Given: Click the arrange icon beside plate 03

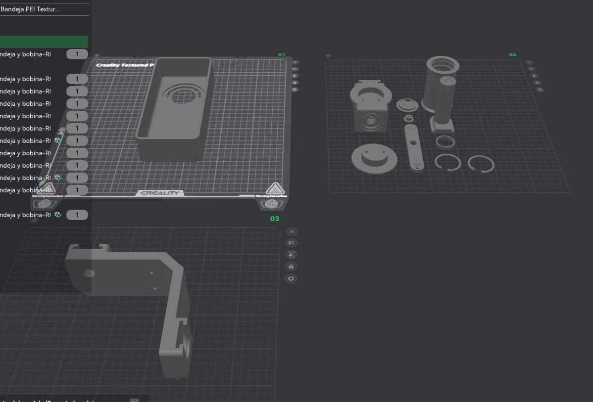Looking at the screenshot, I should (x=291, y=243).
